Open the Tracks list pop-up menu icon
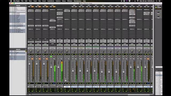Viewport: 171px width, 96px height. (26, 6)
